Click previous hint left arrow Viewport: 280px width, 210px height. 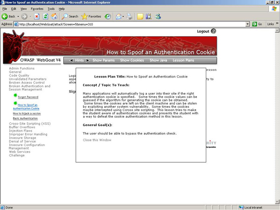tap(71, 60)
